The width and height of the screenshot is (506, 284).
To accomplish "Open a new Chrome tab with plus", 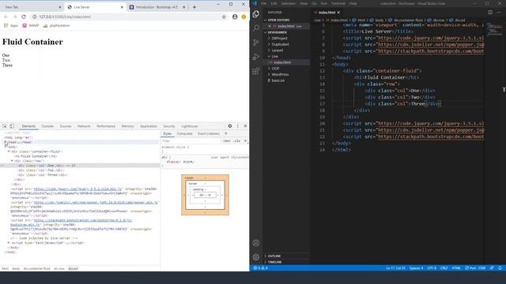I will pos(194,7).
